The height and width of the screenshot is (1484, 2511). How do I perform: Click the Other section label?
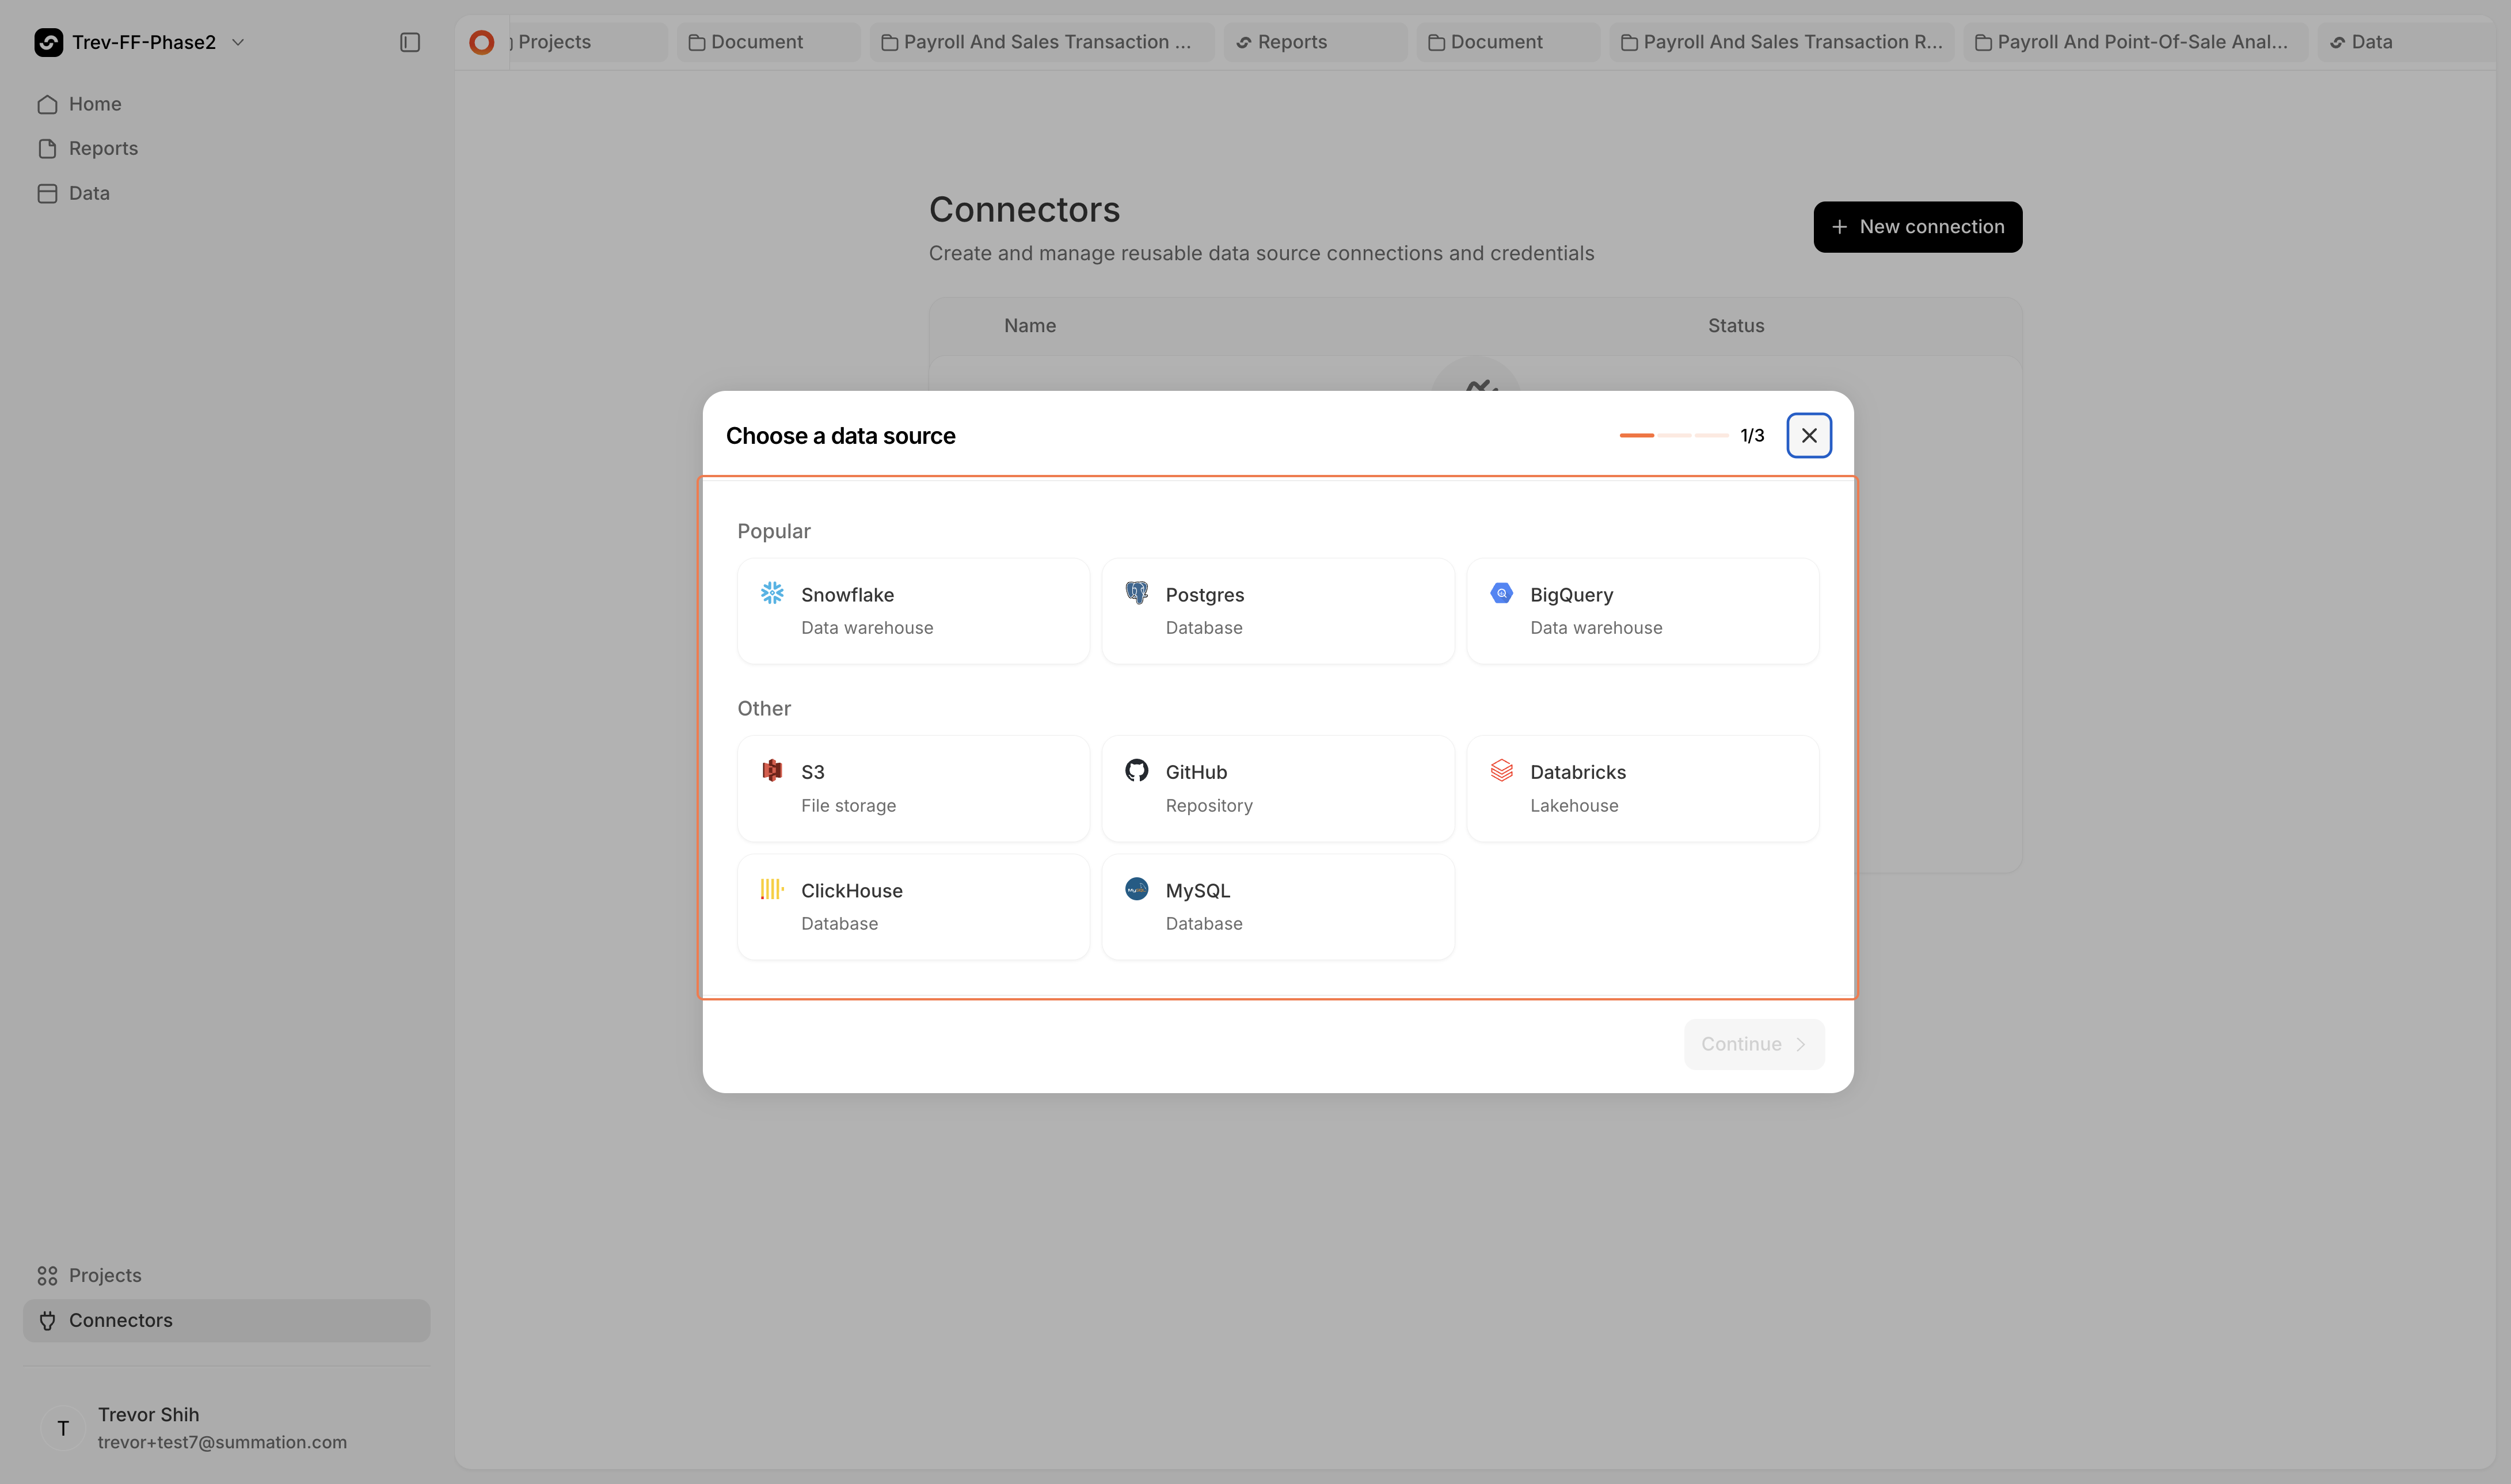click(764, 708)
